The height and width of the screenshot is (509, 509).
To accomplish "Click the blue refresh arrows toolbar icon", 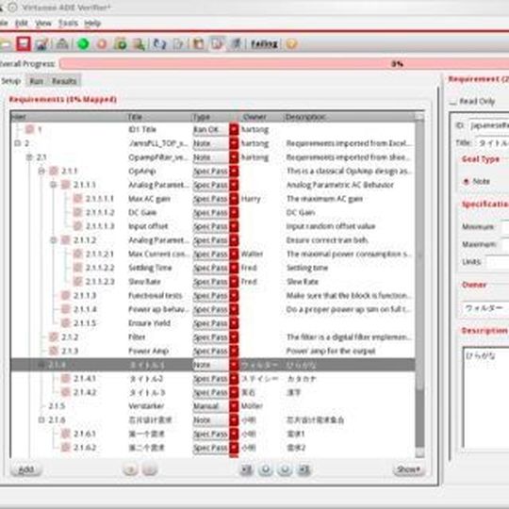I will tap(159, 43).
